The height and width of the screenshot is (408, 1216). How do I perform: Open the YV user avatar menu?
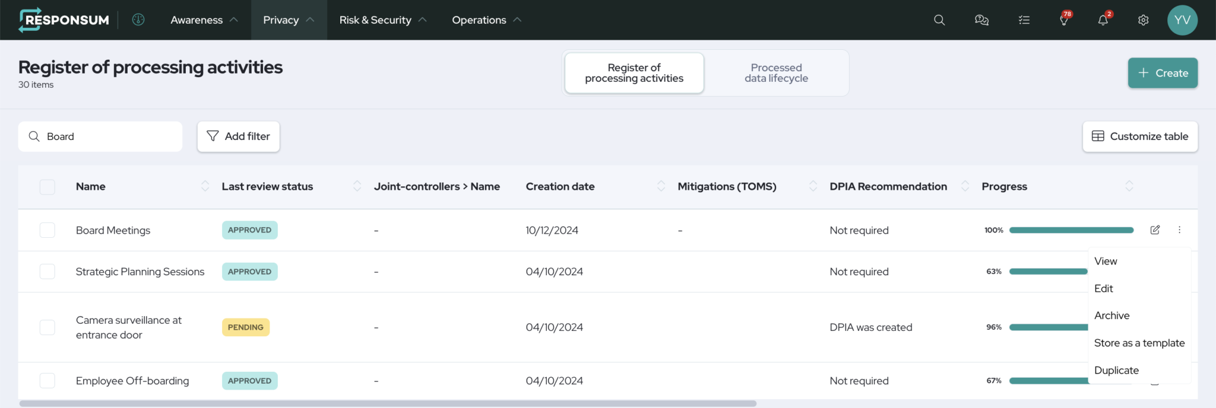pyautogui.click(x=1182, y=20)
